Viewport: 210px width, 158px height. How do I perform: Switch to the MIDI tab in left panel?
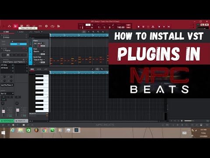pos(7,32)
